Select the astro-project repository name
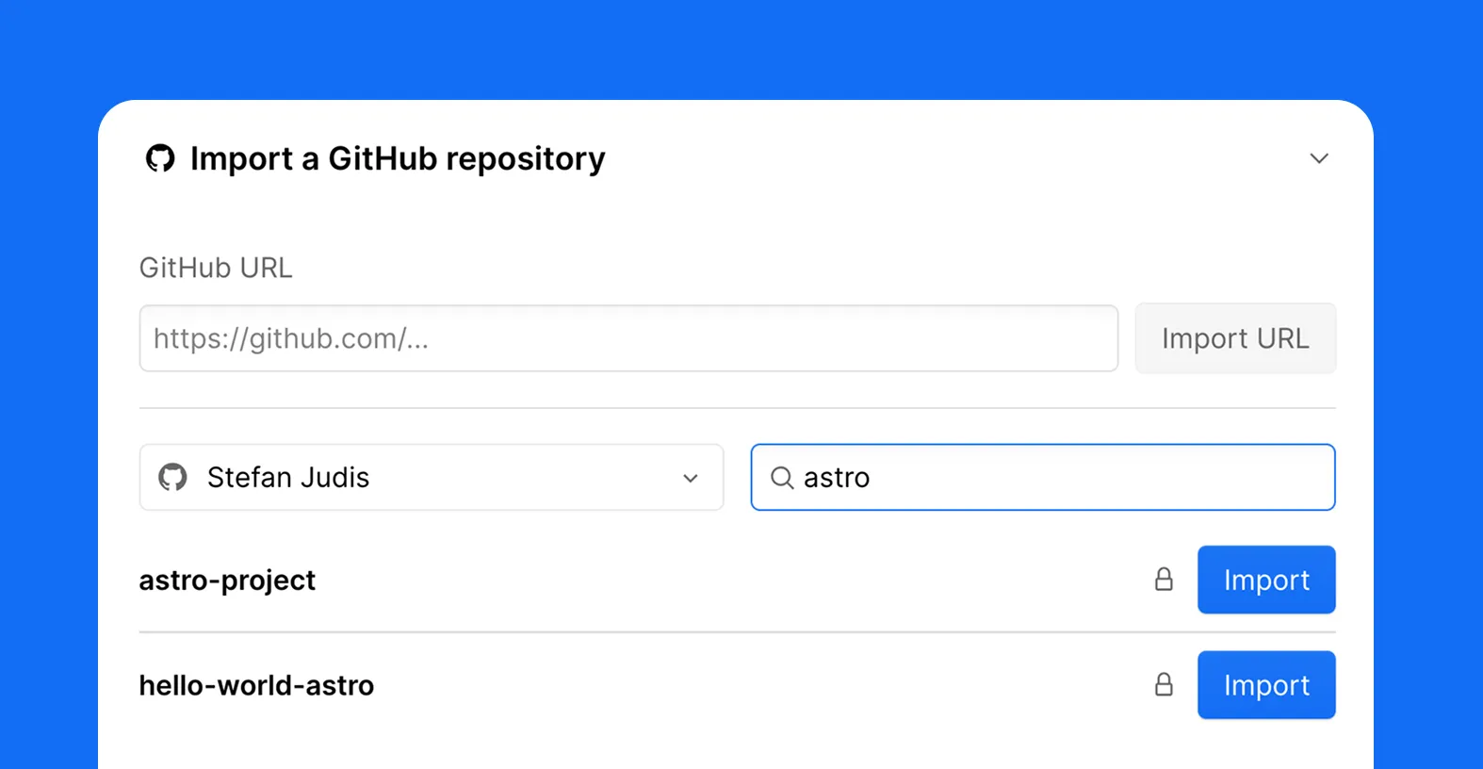This screenshot has height=769, width=1483. [227, 581]
